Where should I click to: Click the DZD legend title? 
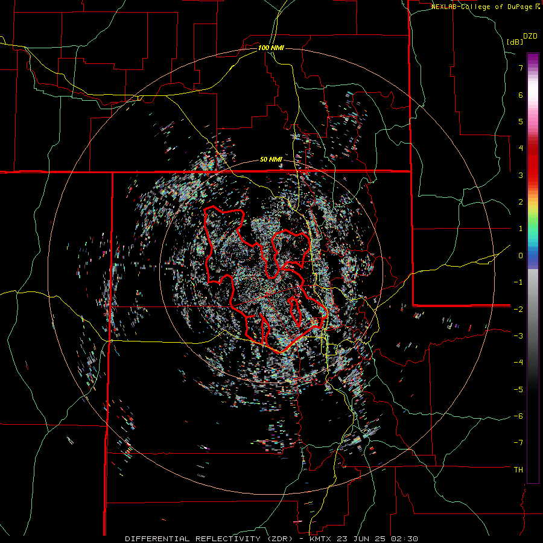[x=530, y=36]
